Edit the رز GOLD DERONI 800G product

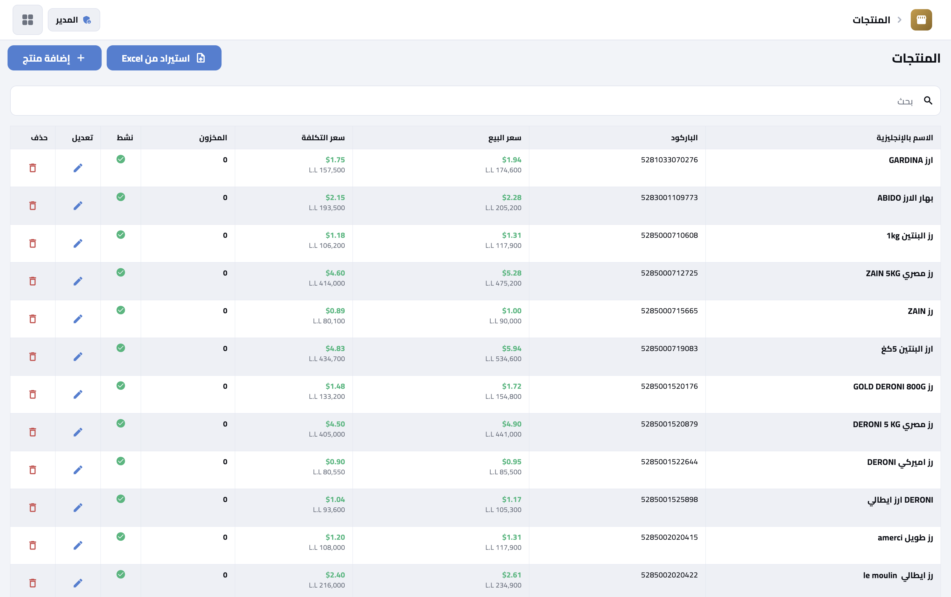tap(78, 394)
